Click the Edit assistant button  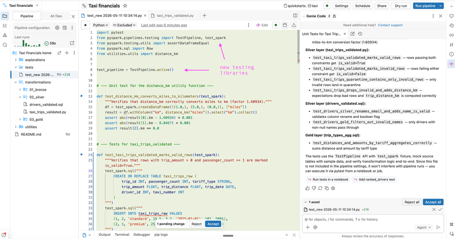click(x=262, y=25)
